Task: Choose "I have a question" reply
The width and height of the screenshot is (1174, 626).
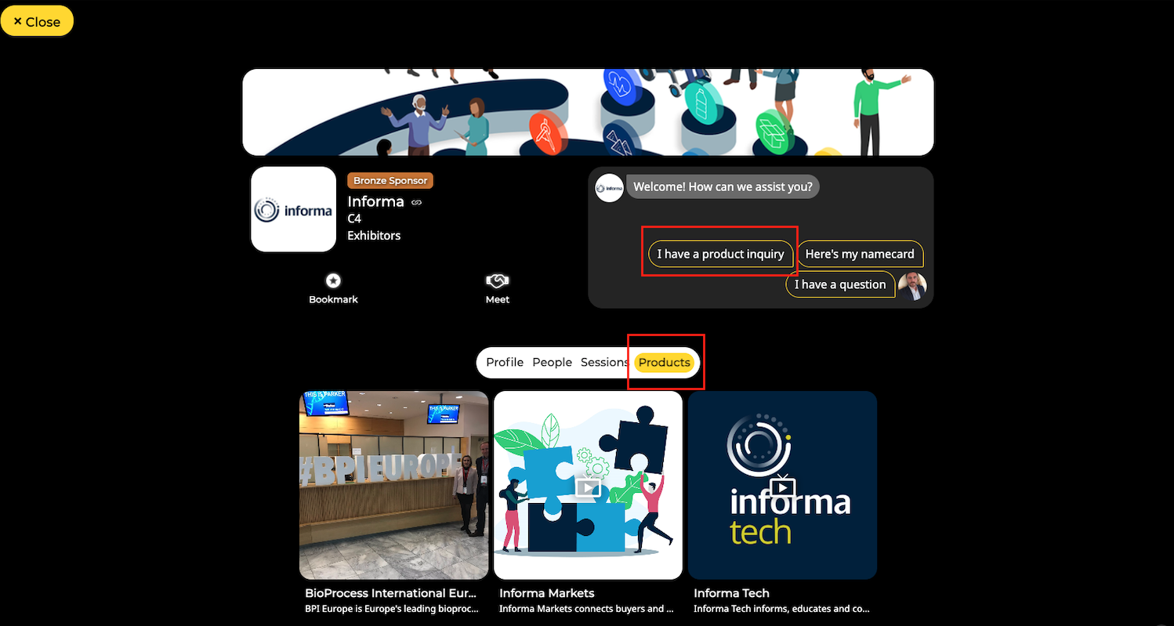Action: click(x=840, y=284)
